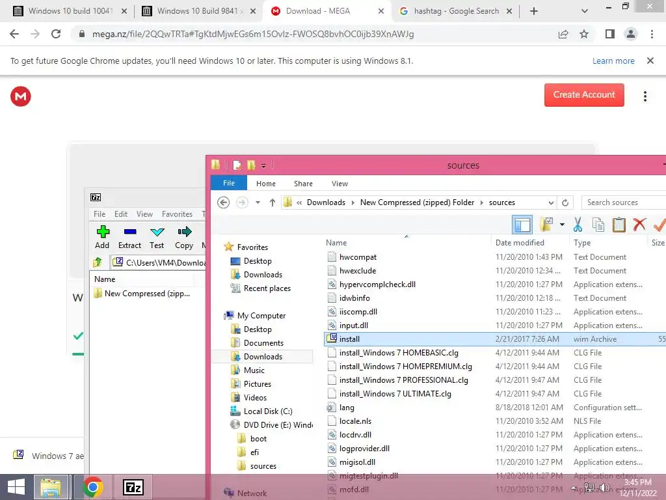Screen dimensions: 666x500
Task: Refresh the sources folder view
Action: 565,203
